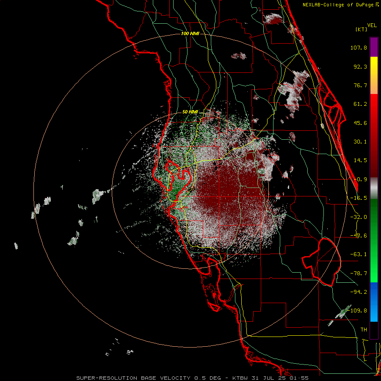This screenshot has height=381, width=381.
Task: Click the 100 NMI range ring label
Action: 190,33
